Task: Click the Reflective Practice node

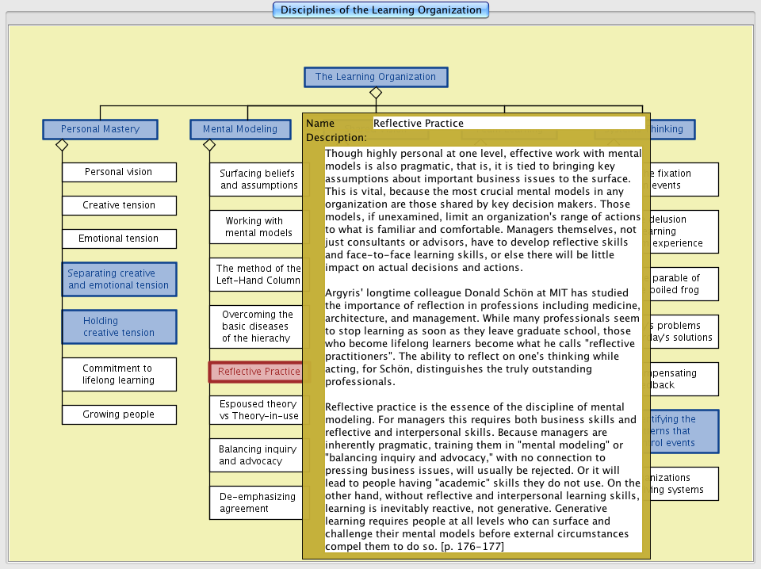Action: (255, 372)
